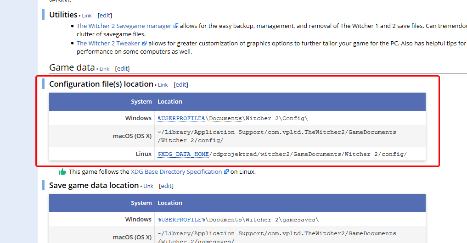This screenshot has width=467, height=243.
Task: Click the Link anchor beside Game data heading
Action: pyautogui.click(x=104, y=69)
